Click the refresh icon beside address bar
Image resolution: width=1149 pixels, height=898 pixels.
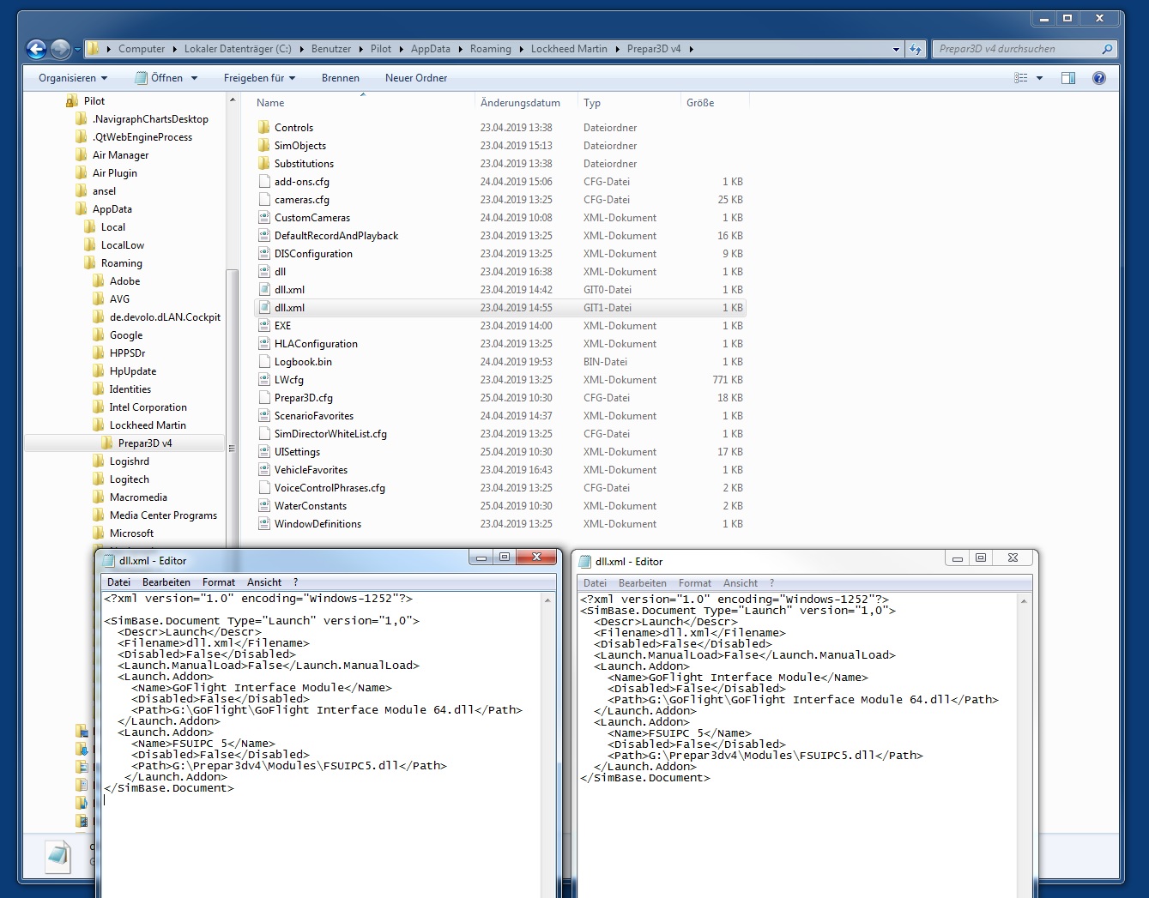(x=916, y=49)
